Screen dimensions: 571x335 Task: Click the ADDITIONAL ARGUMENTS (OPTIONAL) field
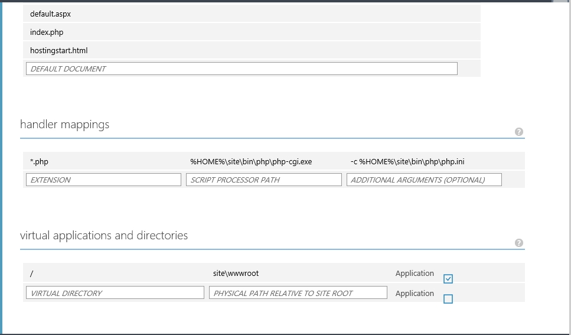[424, 180]
